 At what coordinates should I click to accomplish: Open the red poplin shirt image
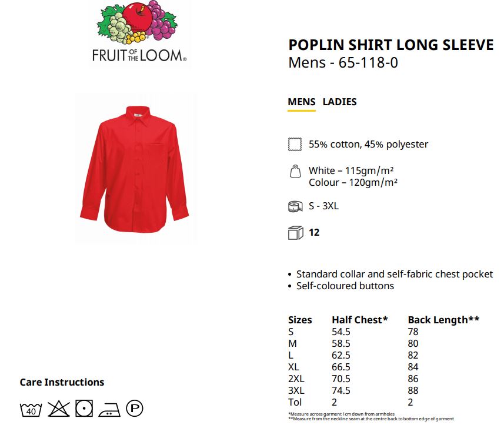click(134, 169)
